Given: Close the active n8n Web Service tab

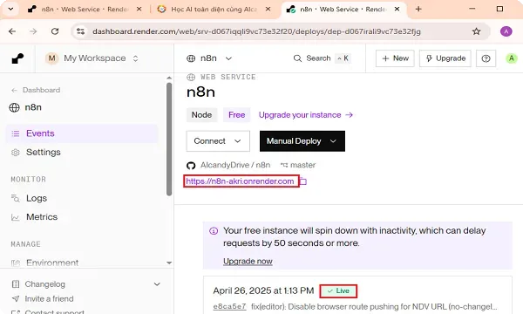Looking at the screenshot, I should tap(397, 10).
